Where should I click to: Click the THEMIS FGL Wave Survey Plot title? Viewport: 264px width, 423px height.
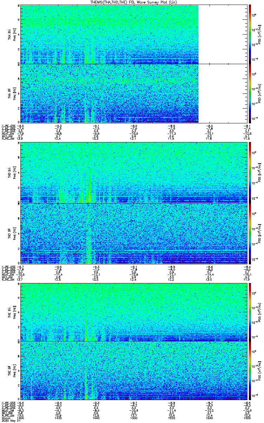click(x=133, y=2)
